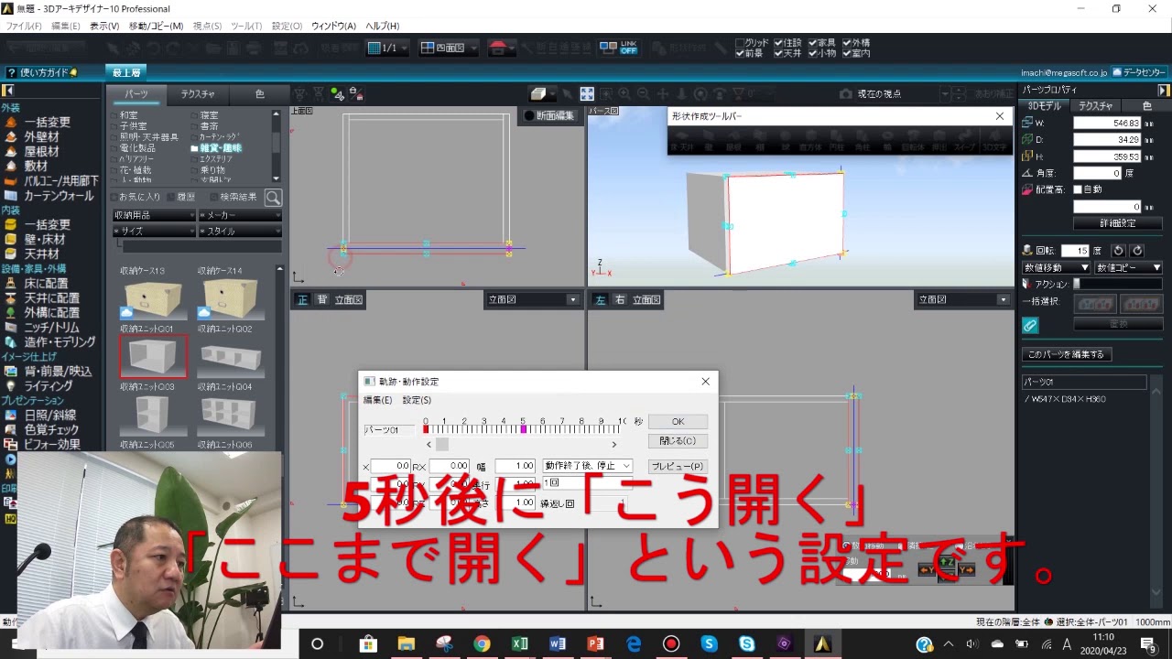
Task: Open the 収納用品 category dropdown
Action: tap(154, 215)
